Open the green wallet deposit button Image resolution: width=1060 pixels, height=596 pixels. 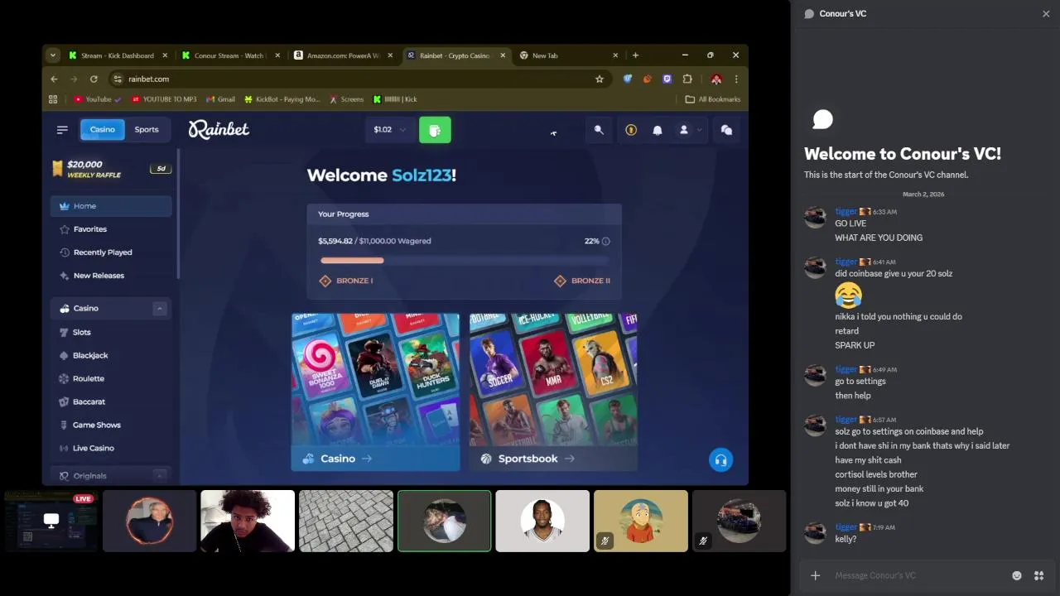tap(435, 130)
